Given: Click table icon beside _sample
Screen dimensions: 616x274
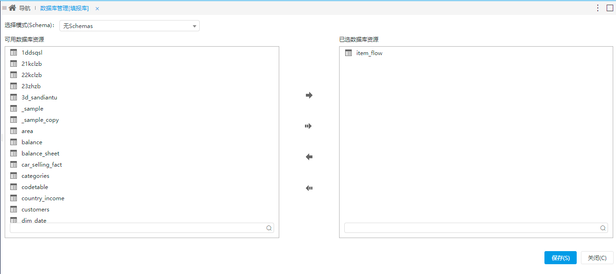Looking at the screenshot, I should click(x=14, y=109).
